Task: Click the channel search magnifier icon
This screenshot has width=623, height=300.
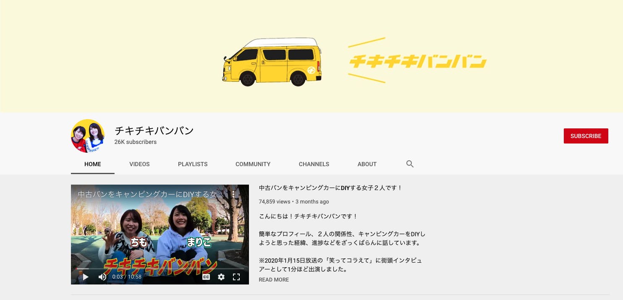Action: click(410, 164)
